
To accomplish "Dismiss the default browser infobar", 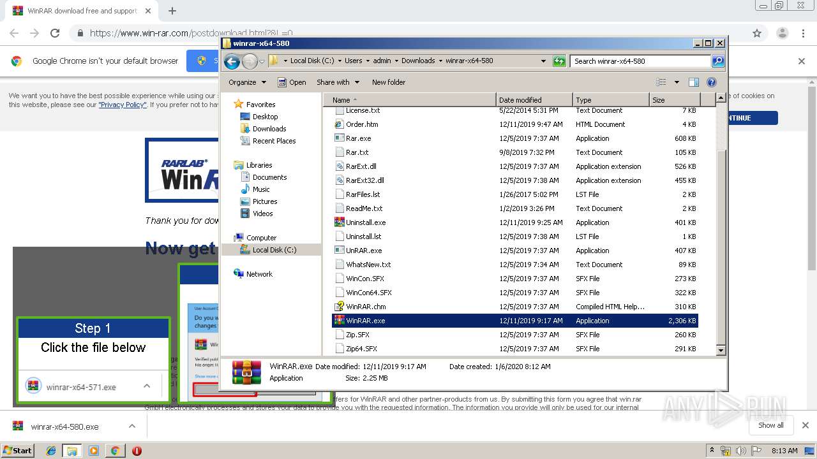I will (x=802, y=61).
